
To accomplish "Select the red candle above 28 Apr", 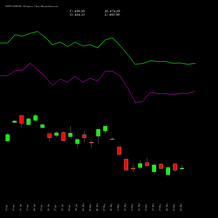I will tap(63, 136).
